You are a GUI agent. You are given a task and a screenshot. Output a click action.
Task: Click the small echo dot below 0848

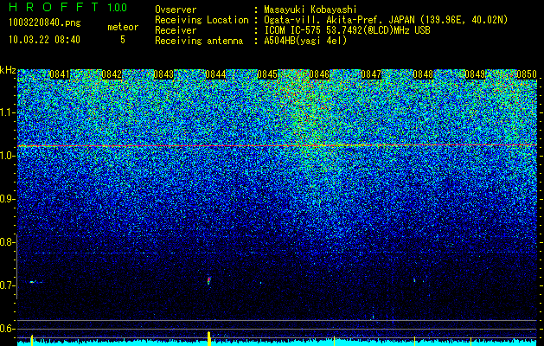(414, 279)
